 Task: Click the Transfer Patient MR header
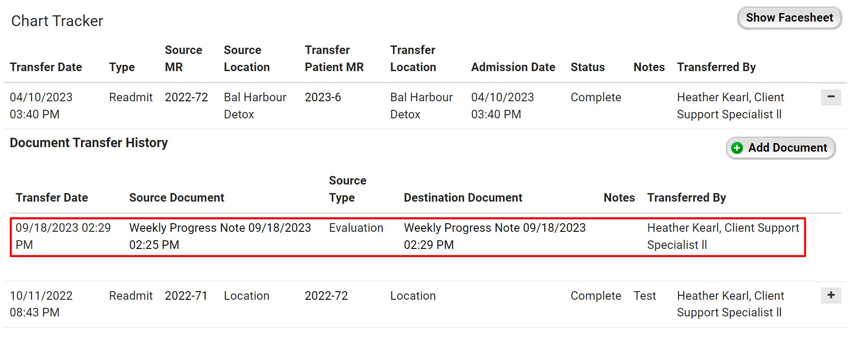(334, 59)
